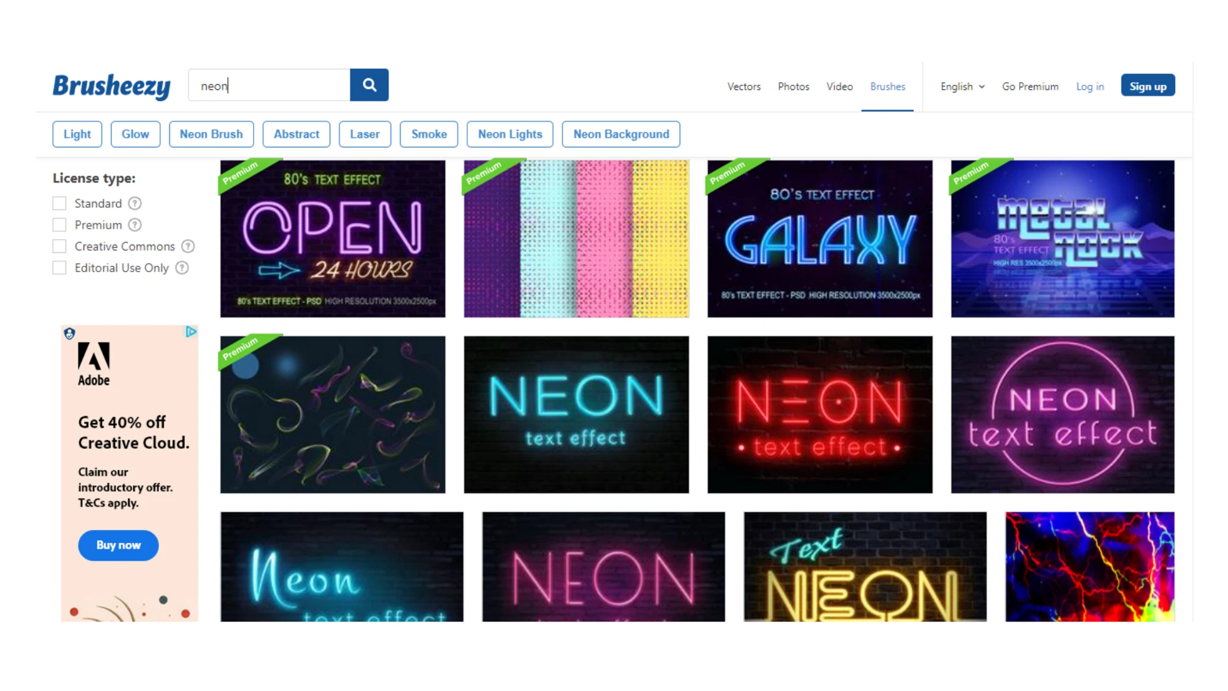The height and width of the screenshot is (691, 1228).
Task: Open the GALAXY 80's text effect thumbnail
Action: [x=820, y=239]
